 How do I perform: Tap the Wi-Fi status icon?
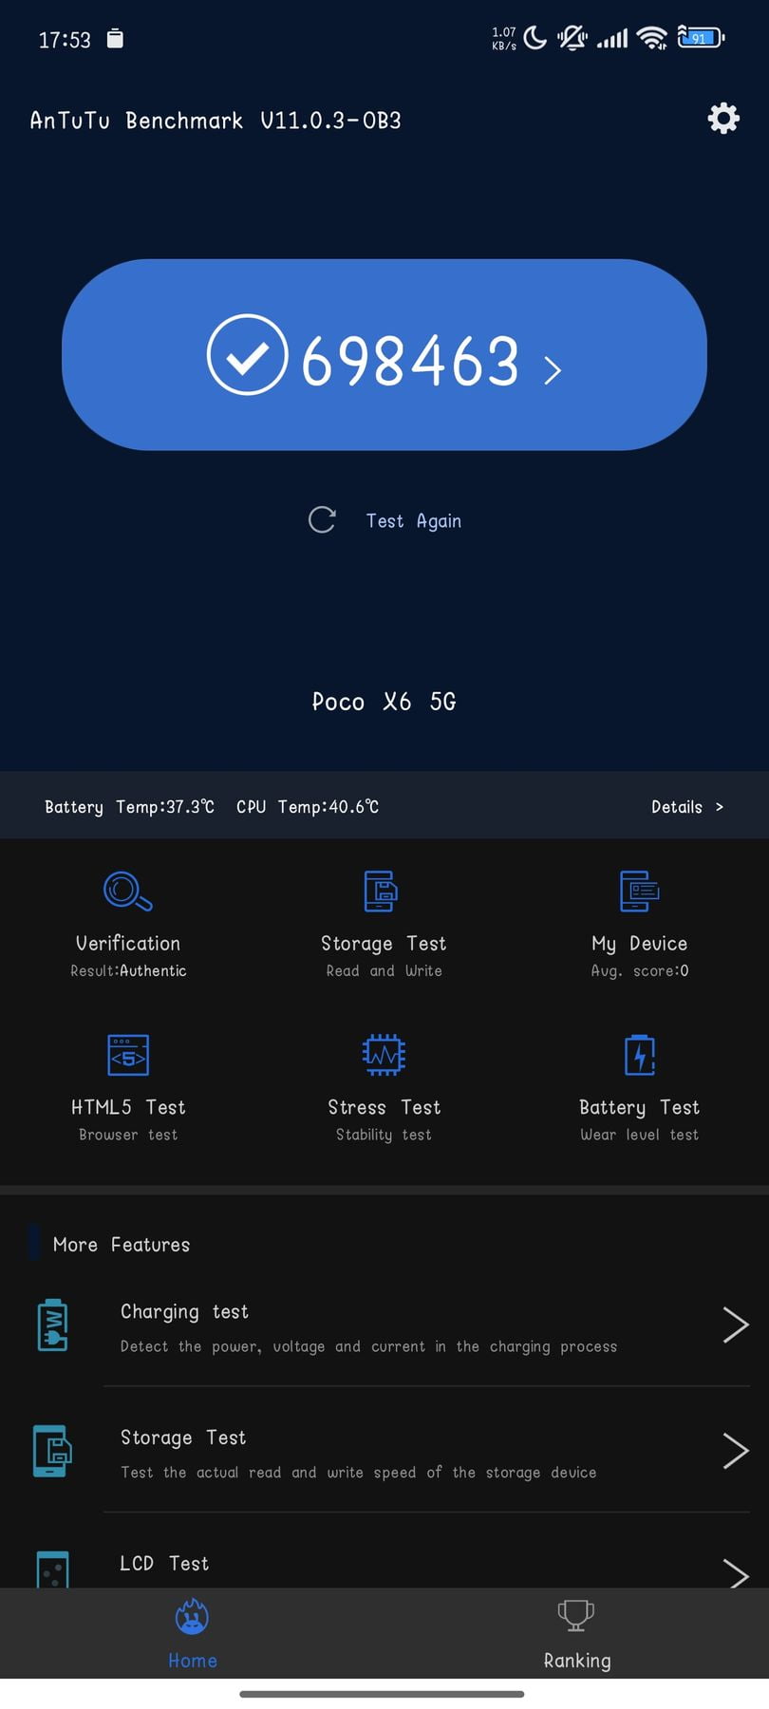pyautogui.click(x=652, y=38)
